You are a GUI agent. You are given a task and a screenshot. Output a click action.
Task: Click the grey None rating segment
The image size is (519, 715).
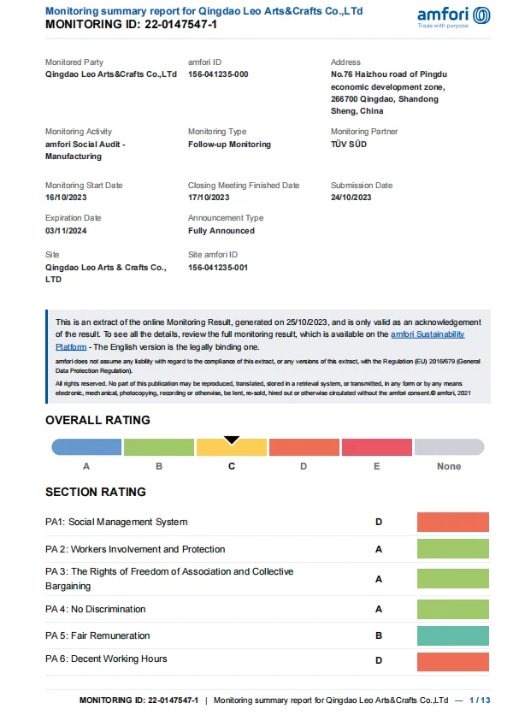coord(449,446)
